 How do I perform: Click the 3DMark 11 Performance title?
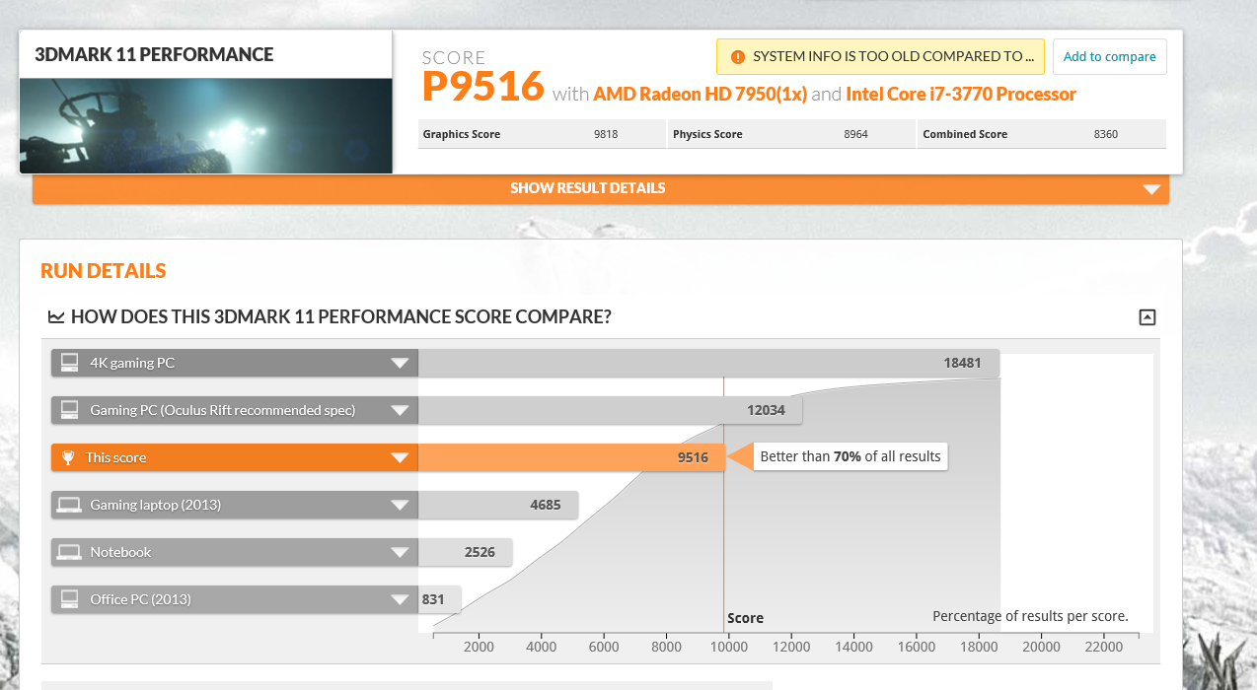(x=154, y=54)
